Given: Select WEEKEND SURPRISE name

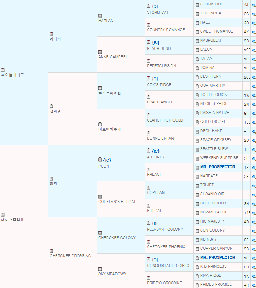Looking at the screenshot, I should [219, 158].
